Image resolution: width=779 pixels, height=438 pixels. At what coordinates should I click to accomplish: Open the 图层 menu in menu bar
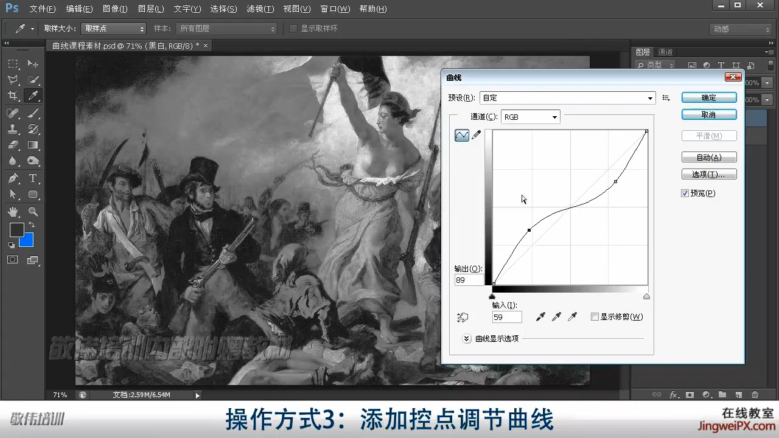coord(151,9)
